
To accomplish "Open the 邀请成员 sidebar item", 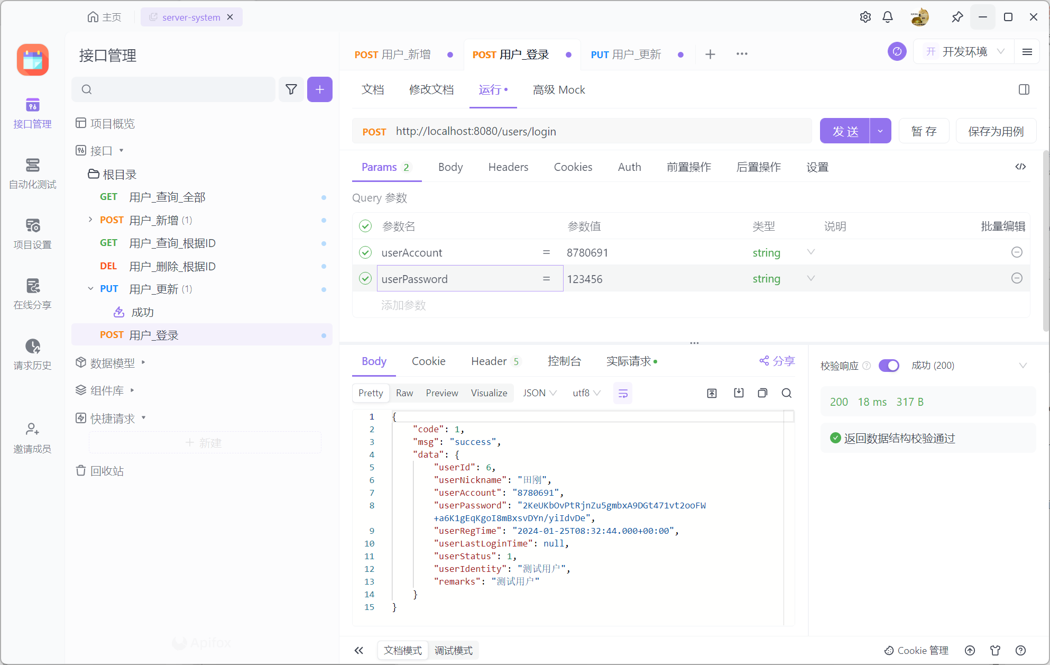I will [x=32, y=438].
